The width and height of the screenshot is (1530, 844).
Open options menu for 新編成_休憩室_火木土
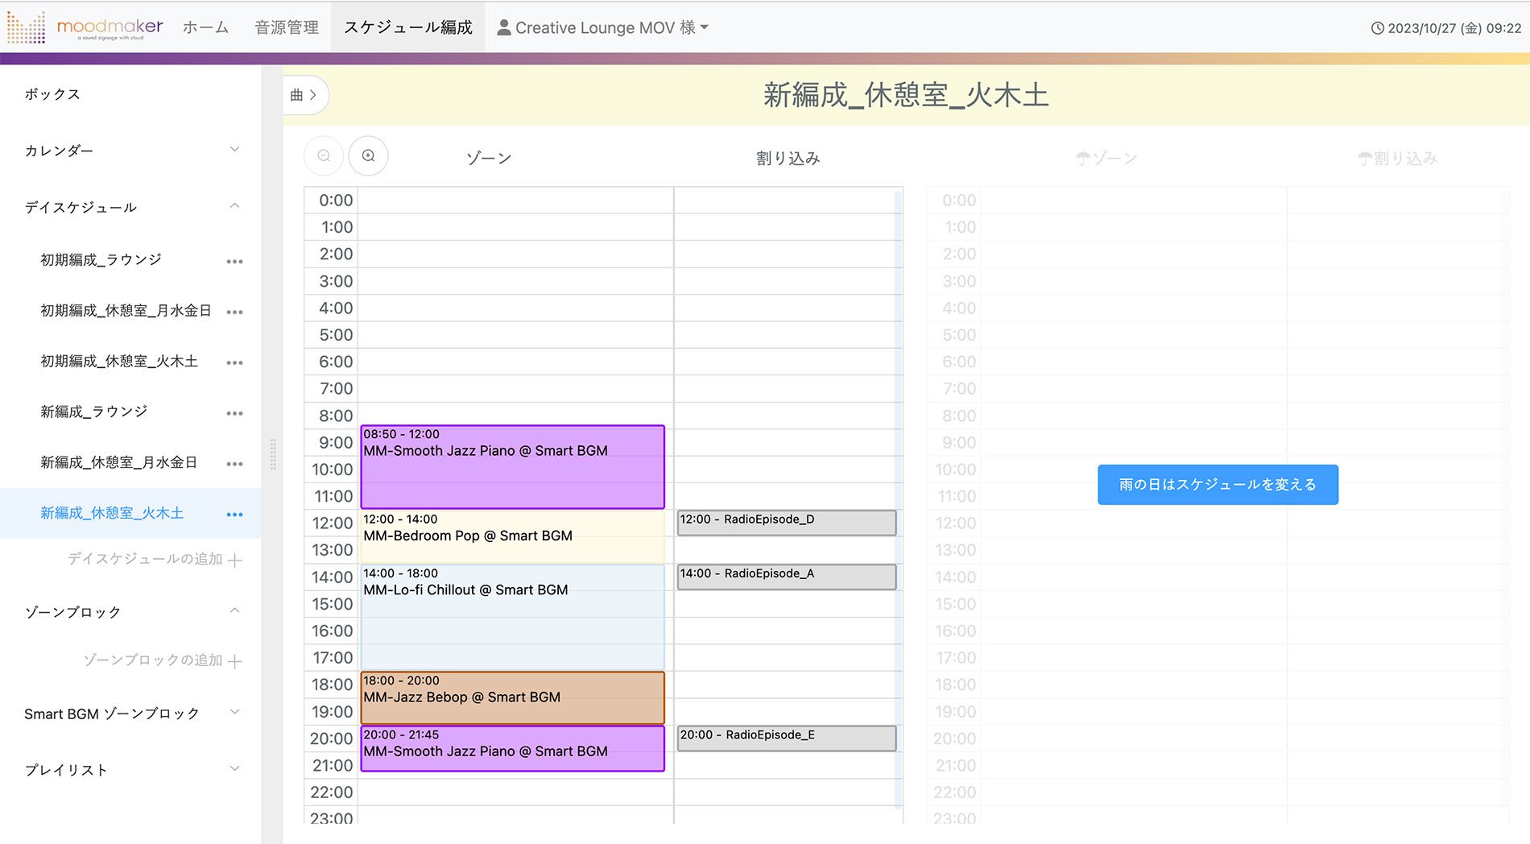point(234,515)
